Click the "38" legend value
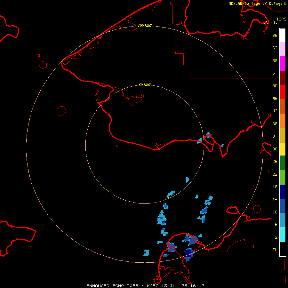 coord(275,124)
